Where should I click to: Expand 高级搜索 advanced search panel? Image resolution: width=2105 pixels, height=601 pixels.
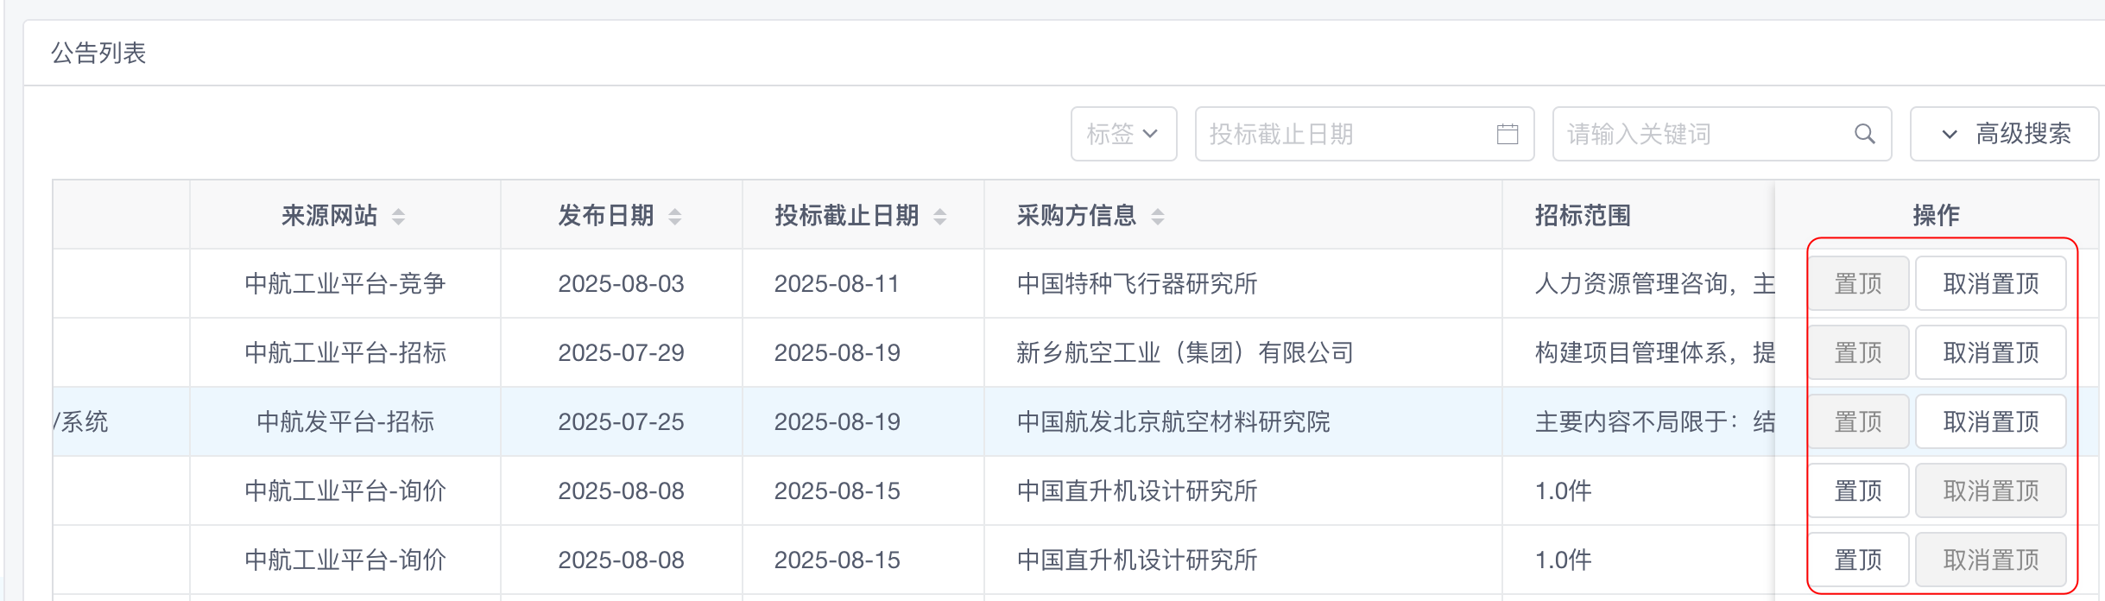tap(2004, 134)
